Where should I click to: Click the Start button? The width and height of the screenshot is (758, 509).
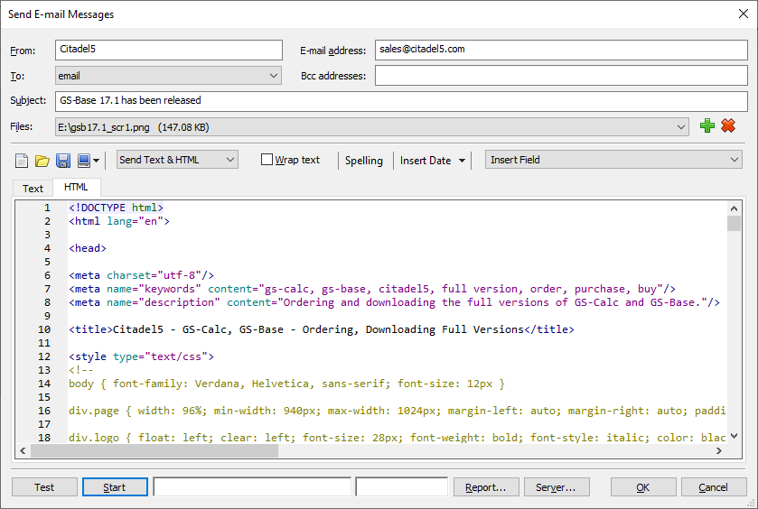(x=115, y=487)
